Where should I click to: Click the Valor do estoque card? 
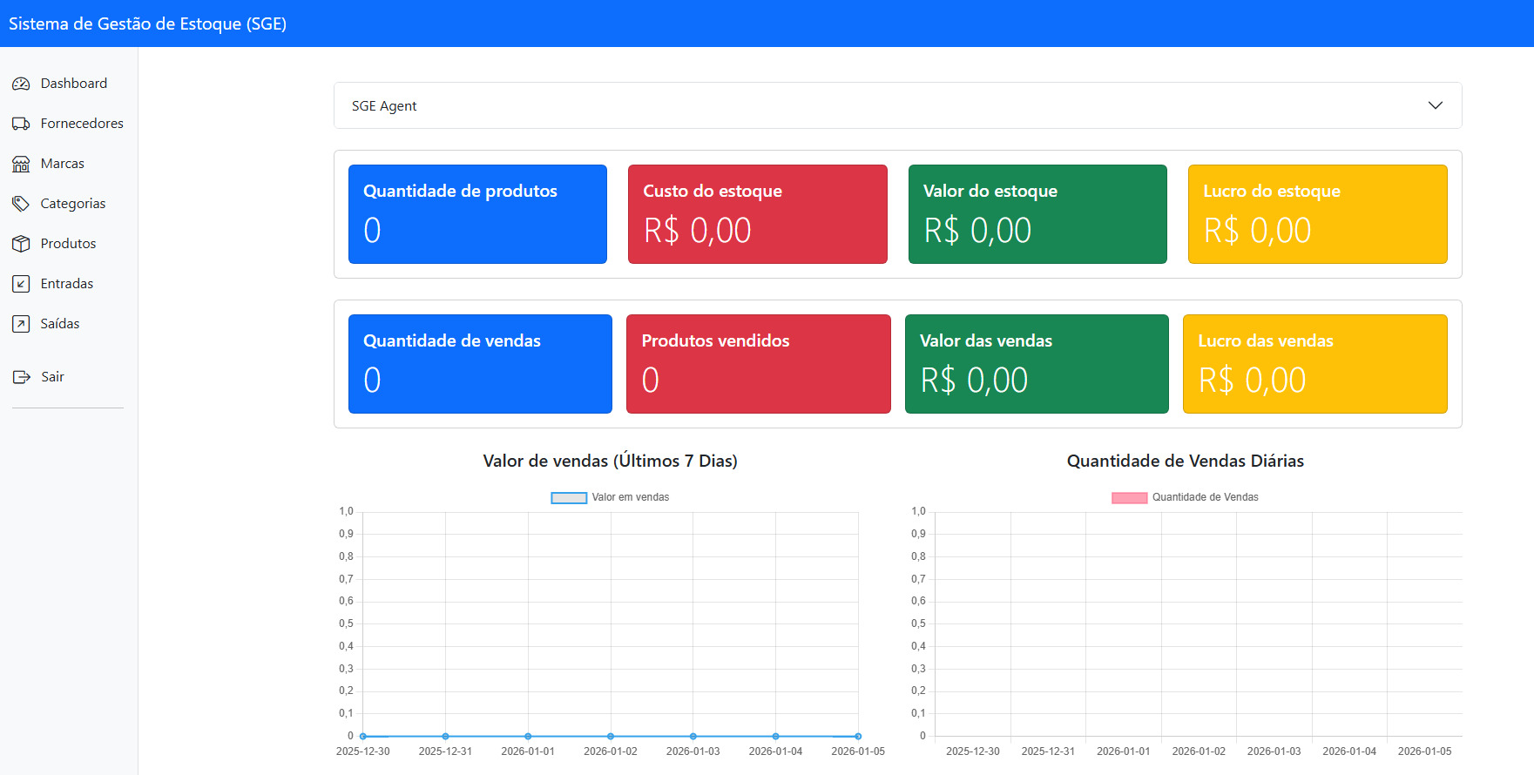click(x=1037, y=214)
